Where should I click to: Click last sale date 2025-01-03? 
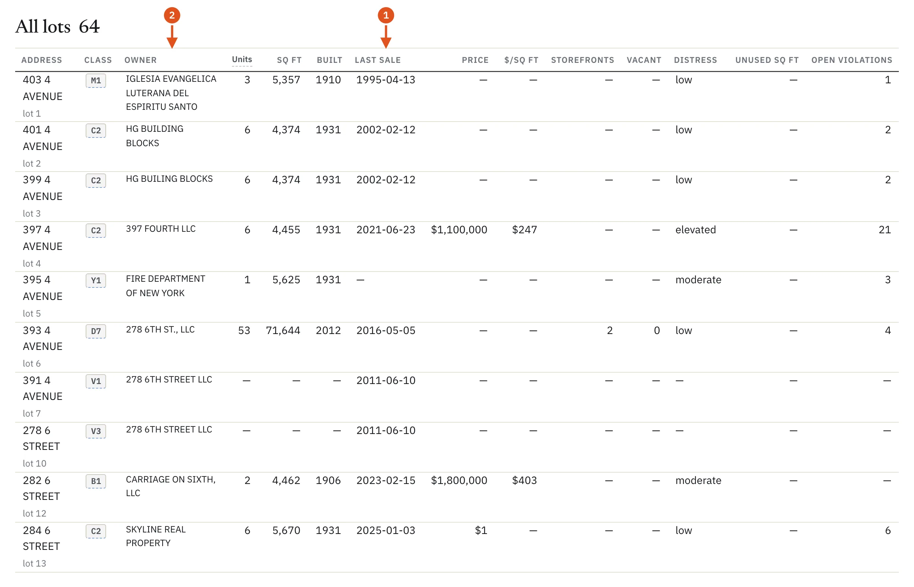pyautogui.click(x=385, y=530)
